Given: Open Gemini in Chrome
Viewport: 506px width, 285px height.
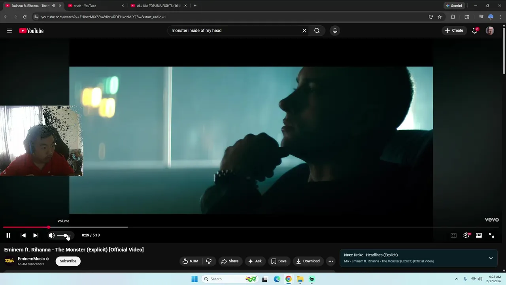Looking at the screenshot, I should tap(453, 6).
